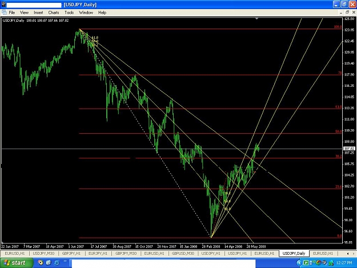Open the Window menu
Screen dimensions: 357x268
click(x=86, y=13)
